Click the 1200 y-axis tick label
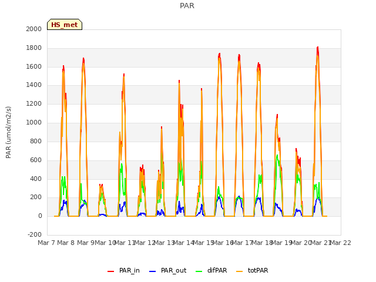The width and height of the screenshot is (376, 282). click(x=34, y=104)
